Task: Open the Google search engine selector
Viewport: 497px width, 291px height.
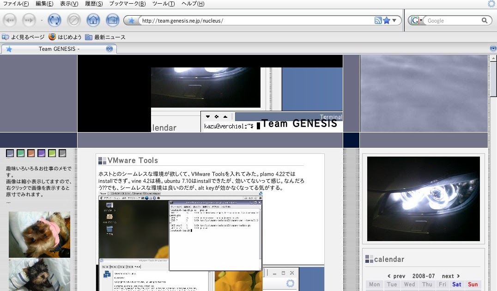Action: tap(417, 21)
